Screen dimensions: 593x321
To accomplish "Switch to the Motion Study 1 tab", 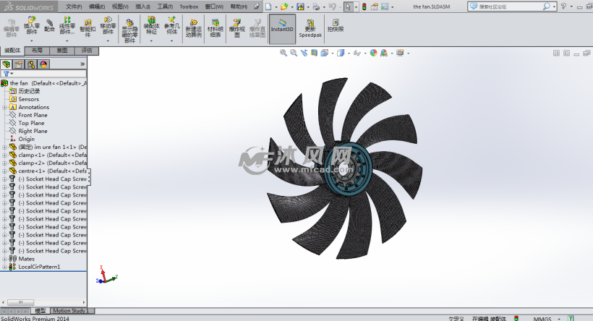I will [69, 310].
